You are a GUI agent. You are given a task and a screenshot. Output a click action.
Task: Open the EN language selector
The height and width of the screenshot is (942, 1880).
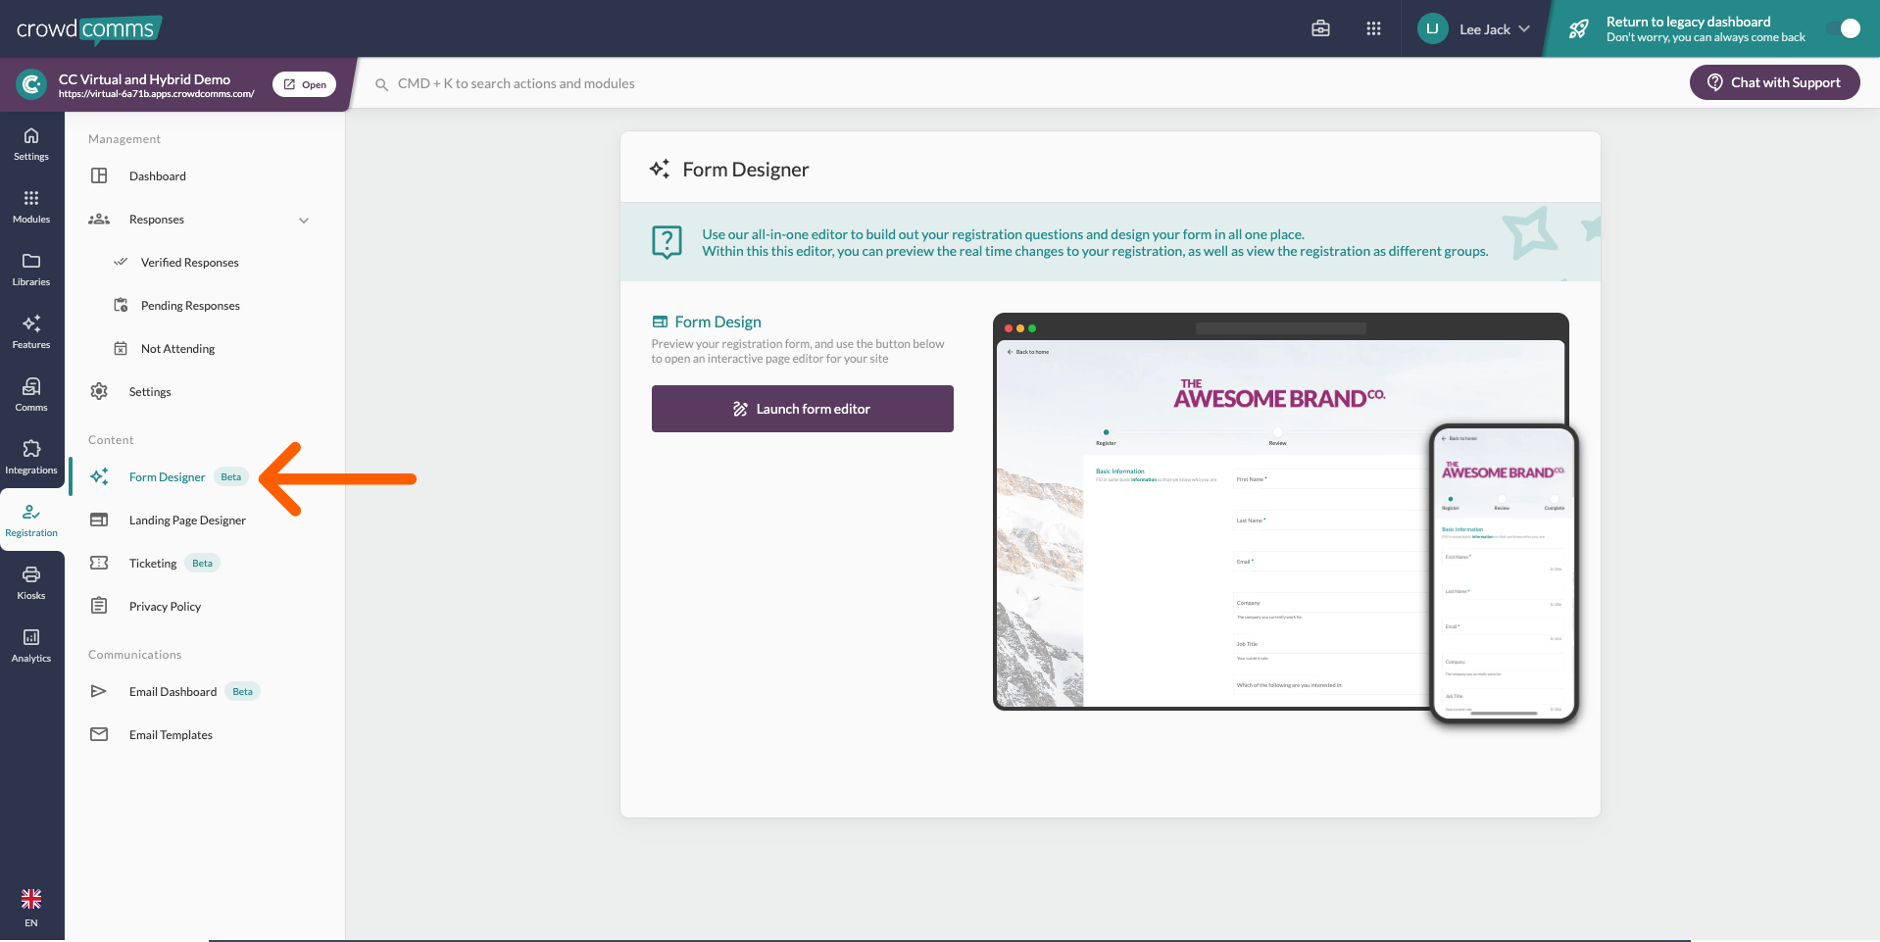[x=31, y=907]
